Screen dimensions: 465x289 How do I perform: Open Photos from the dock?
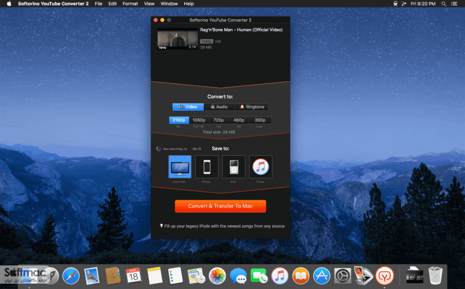[x=217, y=276]
